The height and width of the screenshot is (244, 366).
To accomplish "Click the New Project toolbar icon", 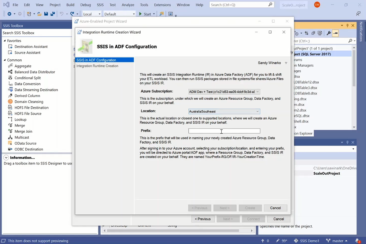I will point(29,14).
